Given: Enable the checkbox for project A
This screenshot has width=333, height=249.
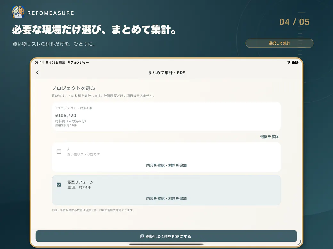Looking at the screenshot, I should [59, 152].
